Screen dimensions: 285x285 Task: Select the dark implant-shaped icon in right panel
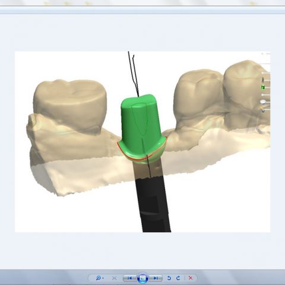(x=263, y=80)
